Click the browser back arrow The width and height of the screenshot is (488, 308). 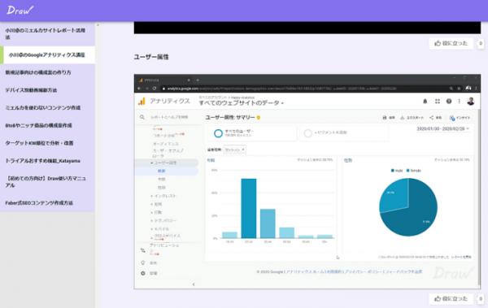click(139, 89)
